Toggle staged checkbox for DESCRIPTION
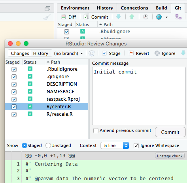The image size is (187, 183). click(14, 84)
